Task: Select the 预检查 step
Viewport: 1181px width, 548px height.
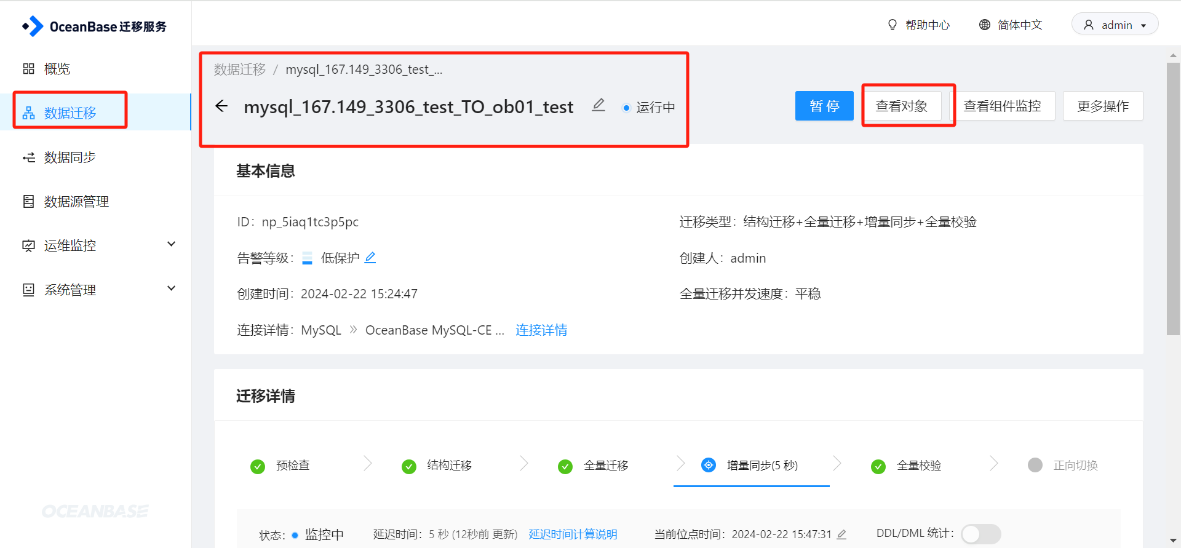Action: 293,466
